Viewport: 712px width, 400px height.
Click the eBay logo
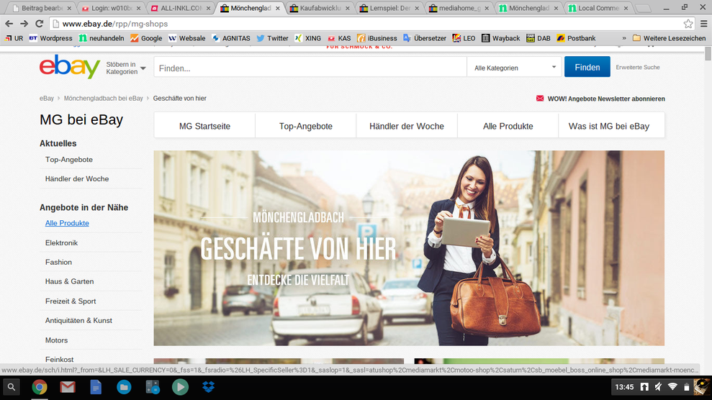pos(70,67)
